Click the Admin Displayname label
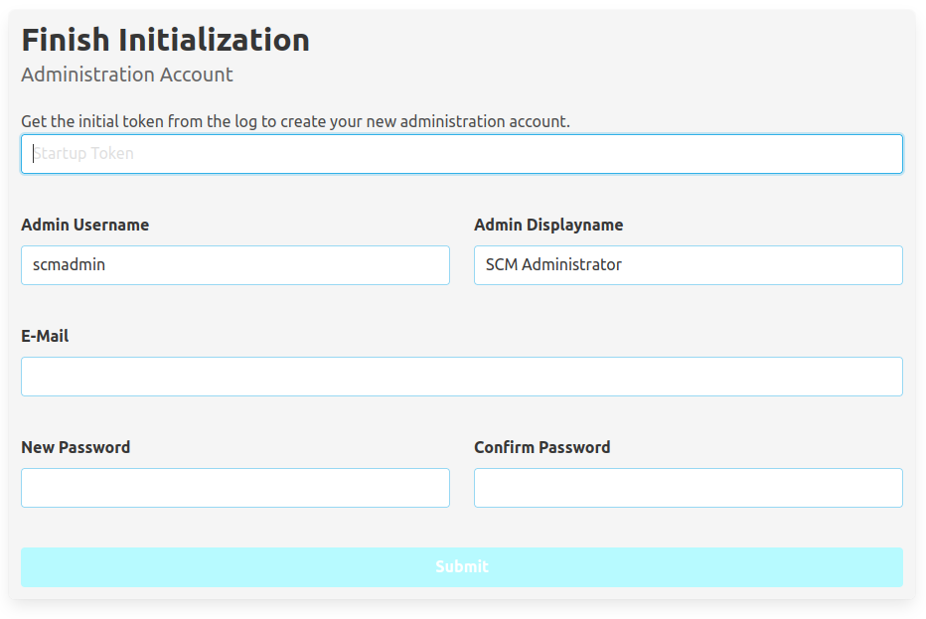Viewport: 926px width, 619px height. (x=549, y=225)
